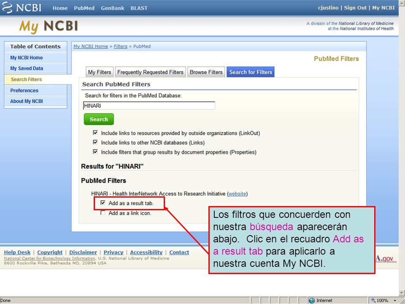The image size is (405, 304).
Task: Switch to the My Filters tab
Action: 100,72
